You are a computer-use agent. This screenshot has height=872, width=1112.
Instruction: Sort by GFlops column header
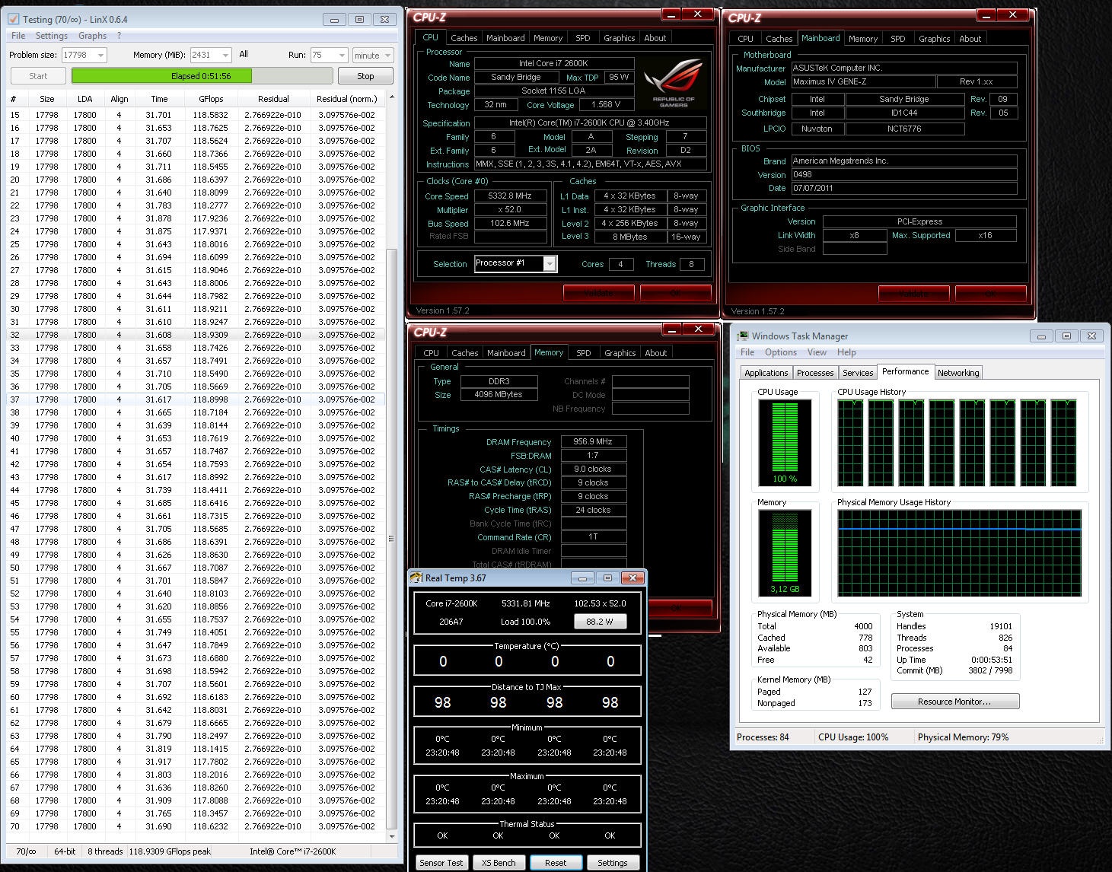[x=211, y=99]
